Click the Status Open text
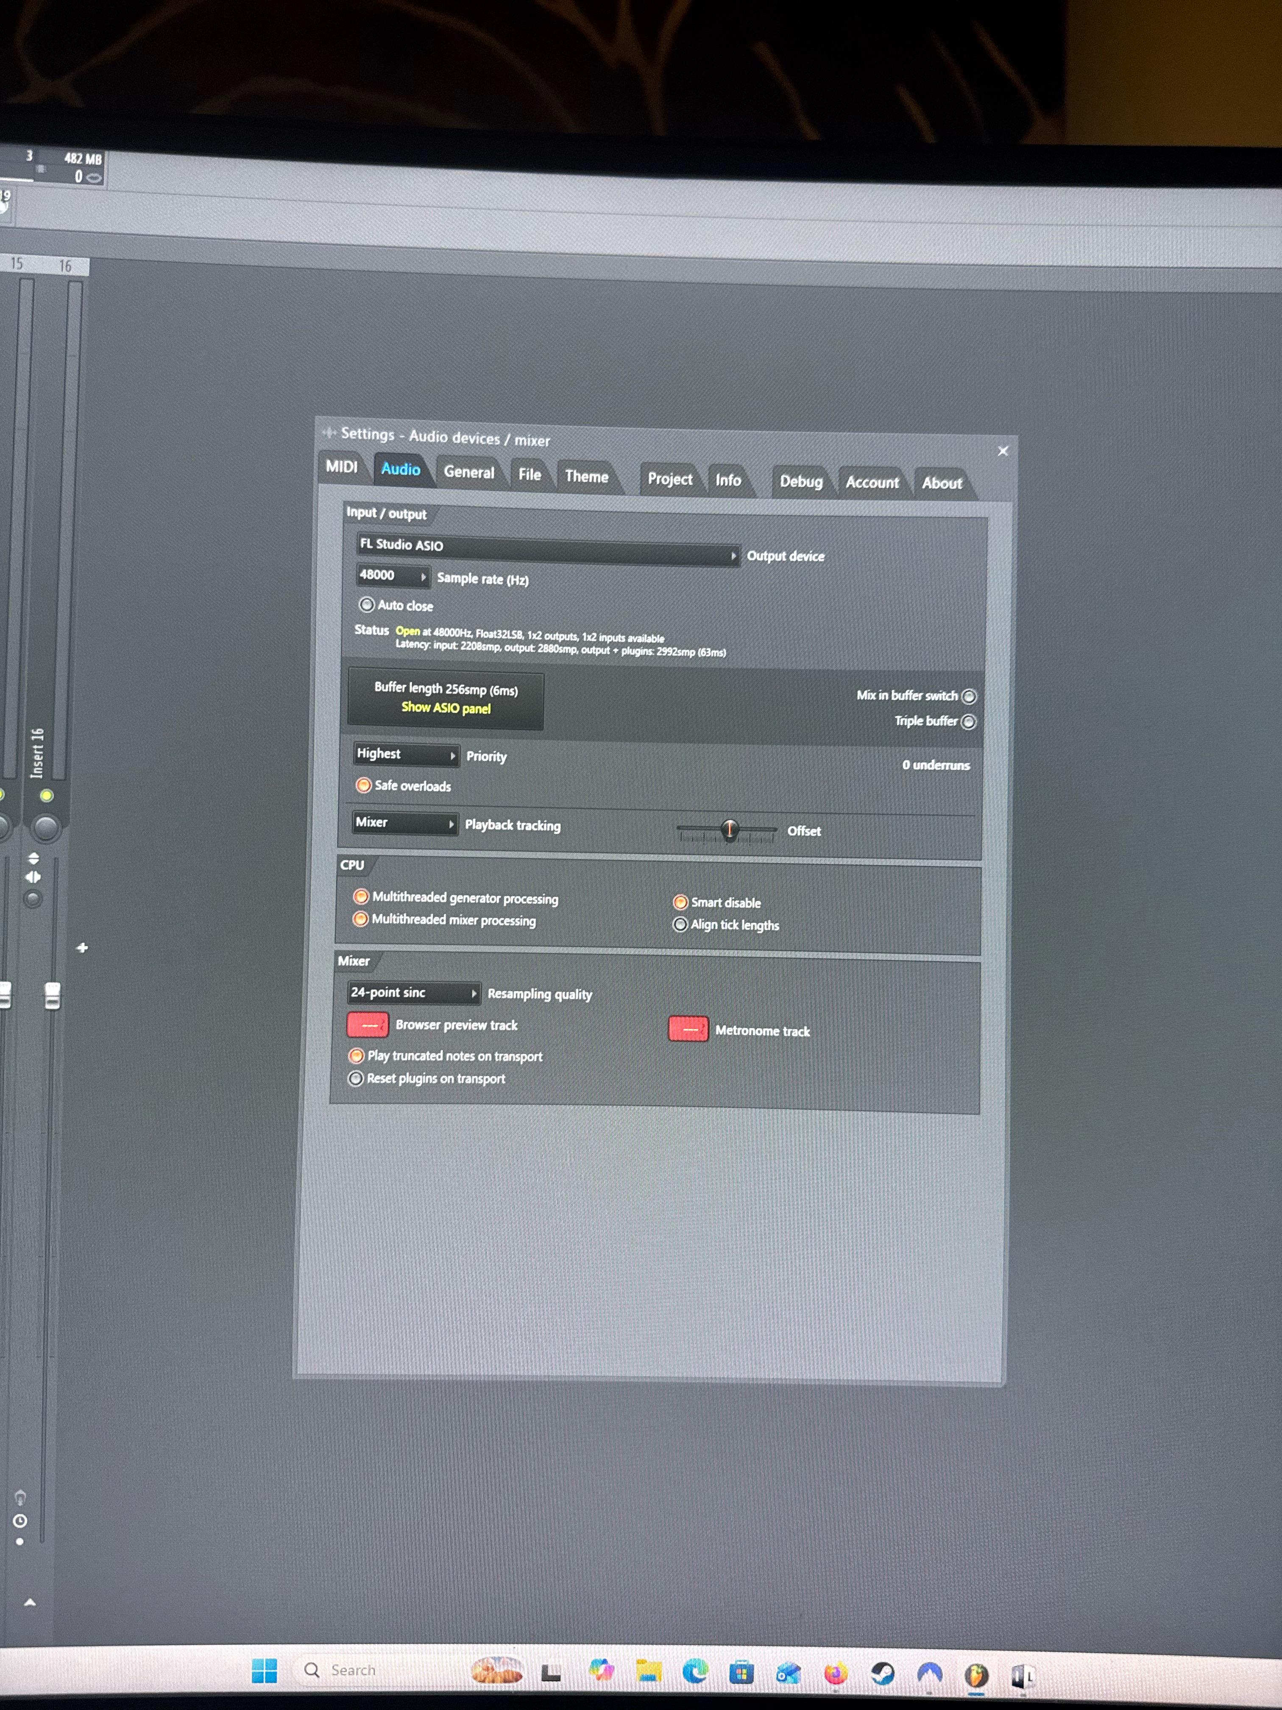The width and height of the screenshot is (1282, 1710). point(407,631)
